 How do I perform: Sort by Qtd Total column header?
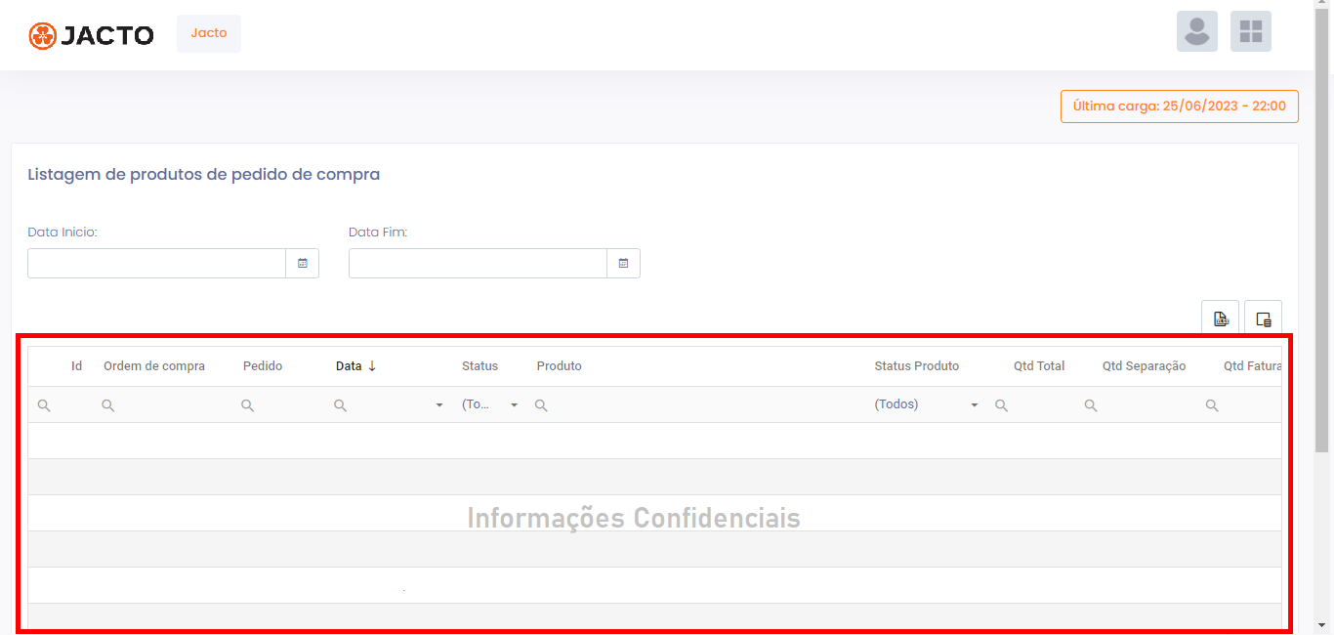(1039, 366)
